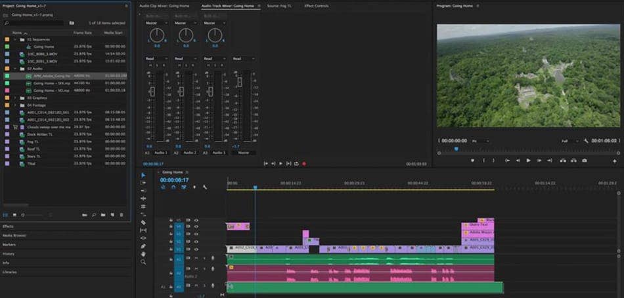The width and height of the screenshot is (624, 298).
Task: Expand the 03 Graphics bin
Action: click(15, 98)
